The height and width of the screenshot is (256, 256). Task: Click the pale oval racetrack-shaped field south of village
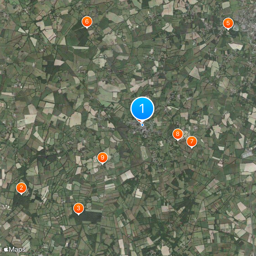pos(144,153)
